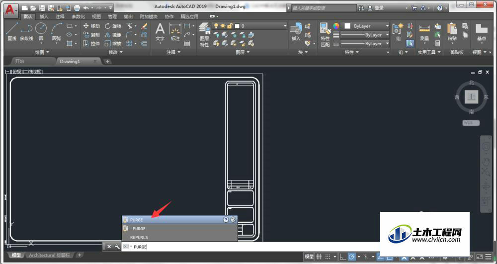This screenshot has height=264, width=497.
Task: Select the Measure (测量) tool
Action: tap(424, 32)
